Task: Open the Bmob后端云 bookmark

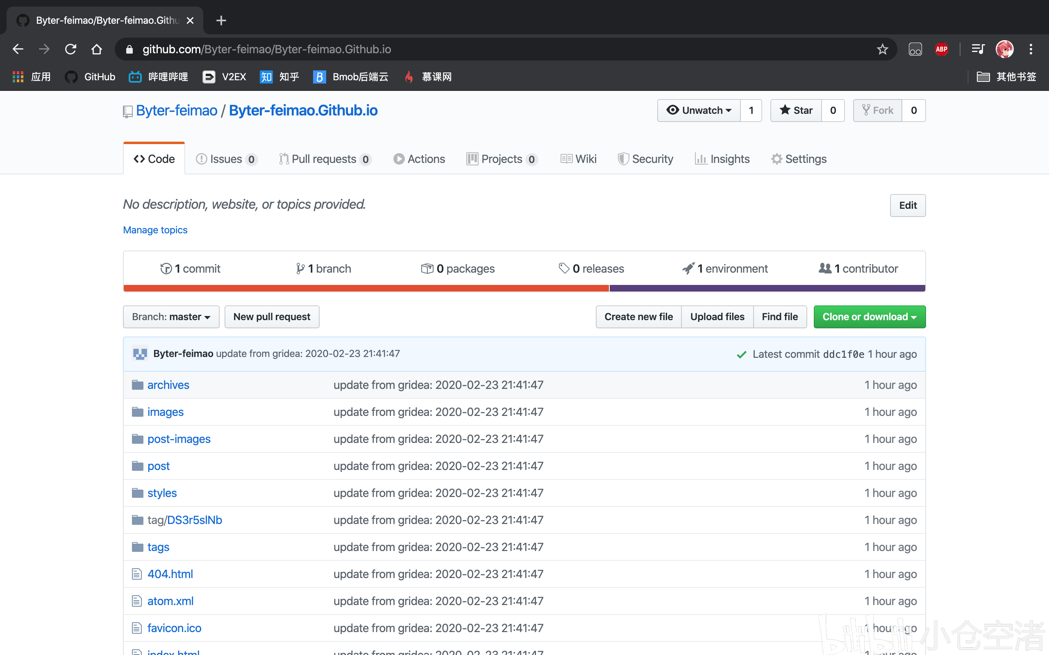Action: [x=350, y=77]
